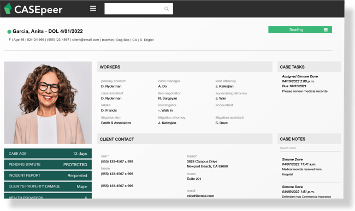This screenshot has height=211, width=355.
Task: Click litigation firm Smith & Associates
Action: coord(116,123)
